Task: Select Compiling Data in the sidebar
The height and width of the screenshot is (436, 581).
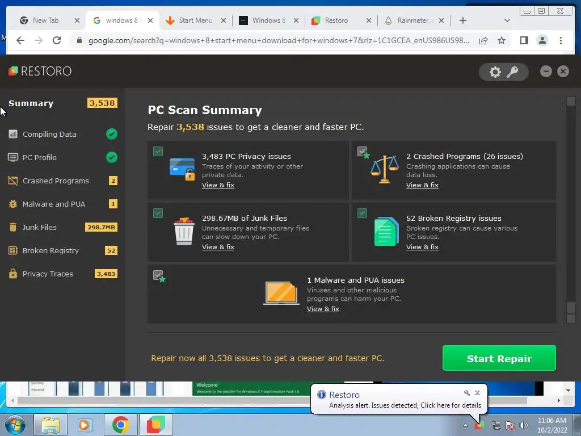Action: (x=62, y=134)
